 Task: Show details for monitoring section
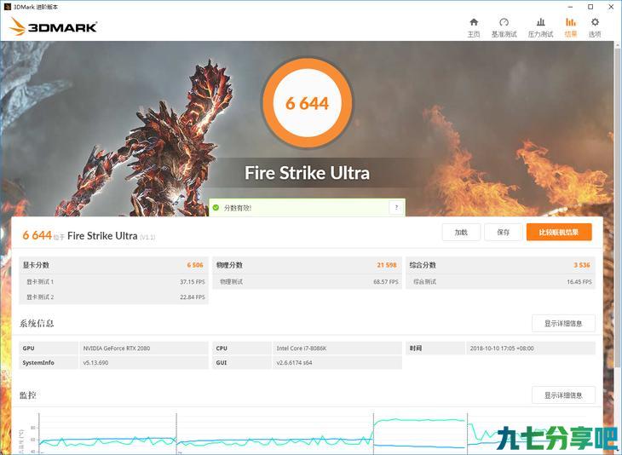563,395
